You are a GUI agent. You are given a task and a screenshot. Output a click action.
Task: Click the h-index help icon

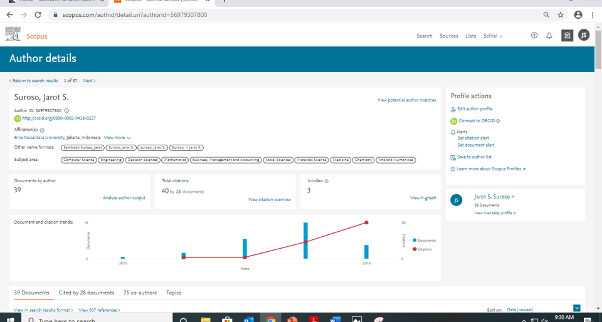(327, 181)
